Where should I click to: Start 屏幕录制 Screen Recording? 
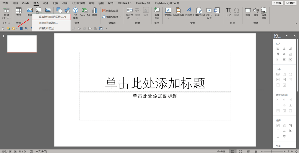pyautogui.click(x=264, y=13)
